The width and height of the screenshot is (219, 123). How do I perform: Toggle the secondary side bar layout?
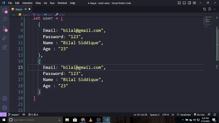tap(189, 3)
